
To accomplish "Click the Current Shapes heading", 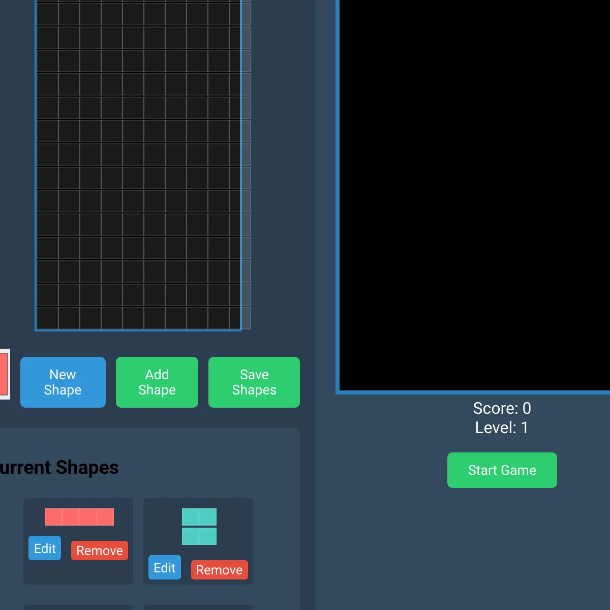I will click(59, 467).
